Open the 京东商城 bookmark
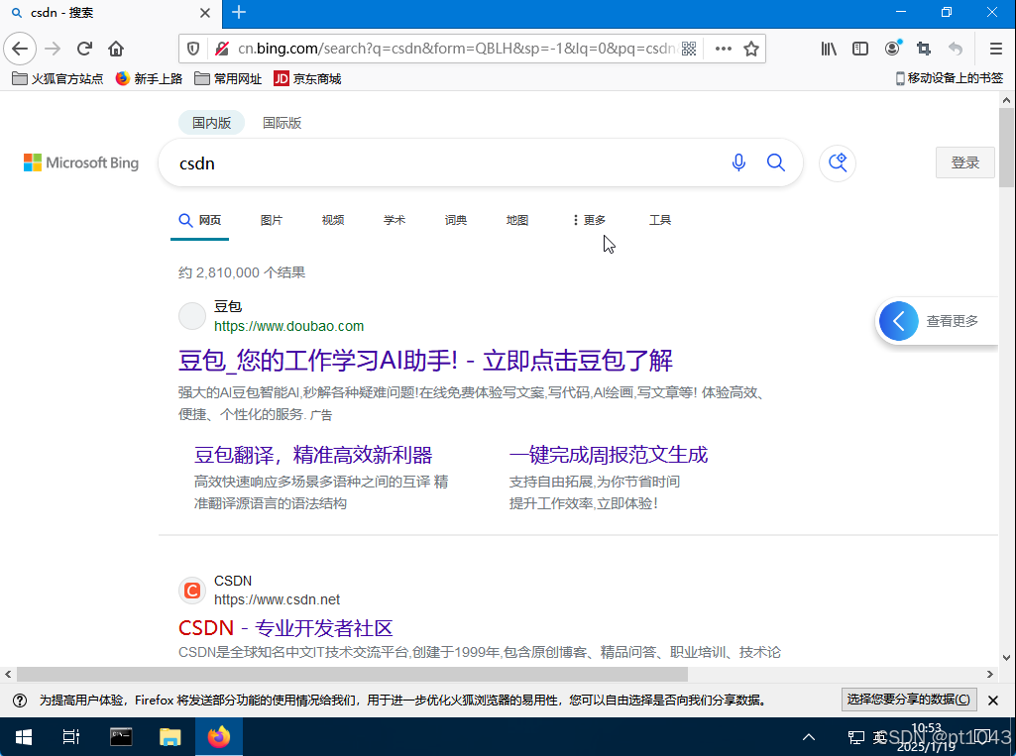 click(308, 78)
